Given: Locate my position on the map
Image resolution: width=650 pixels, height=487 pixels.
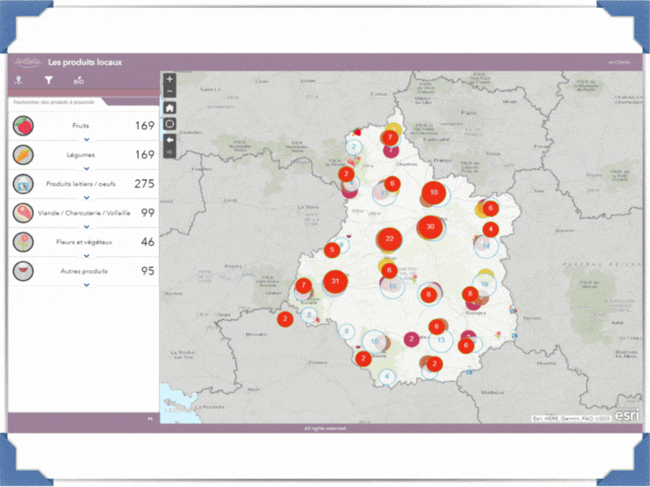Looking at the screenshot, I should coord(170,124).
